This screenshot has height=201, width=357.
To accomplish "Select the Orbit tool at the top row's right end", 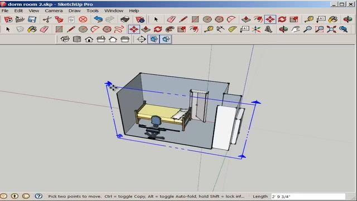I will [348, 20].
